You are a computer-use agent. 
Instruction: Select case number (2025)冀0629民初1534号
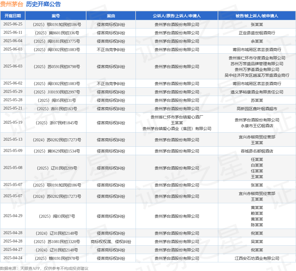pos(57,151)
